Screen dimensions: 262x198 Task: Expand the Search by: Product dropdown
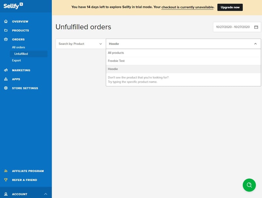[x=80, y=44]
